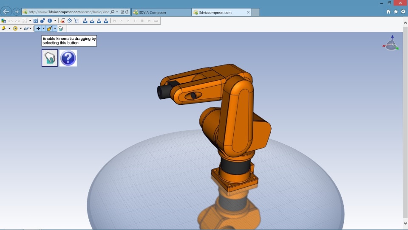Viewport: 408px width, 230px height.
Task: Click the undo arrow in the toolbar
Action: [10, 21]
